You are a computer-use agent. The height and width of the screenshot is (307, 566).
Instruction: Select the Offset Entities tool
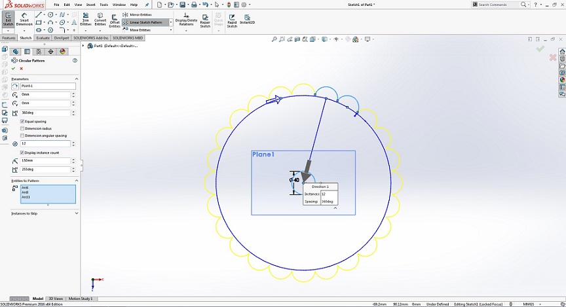coord(115,21)
